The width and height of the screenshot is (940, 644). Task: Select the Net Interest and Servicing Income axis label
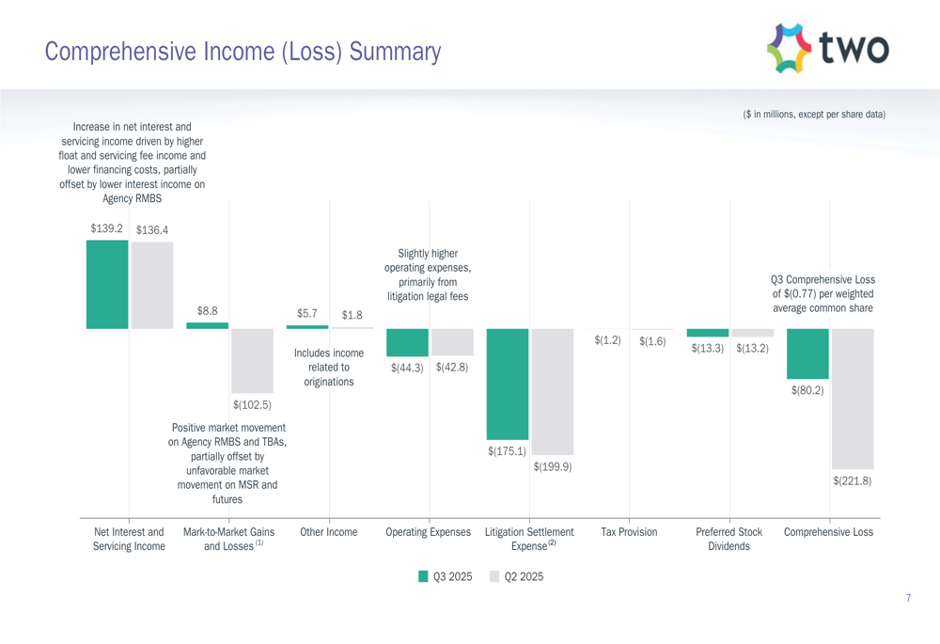click(130, 539)
